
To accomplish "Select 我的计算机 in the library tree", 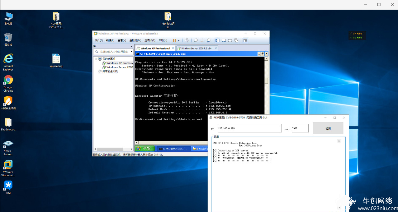I will point(107,59).
